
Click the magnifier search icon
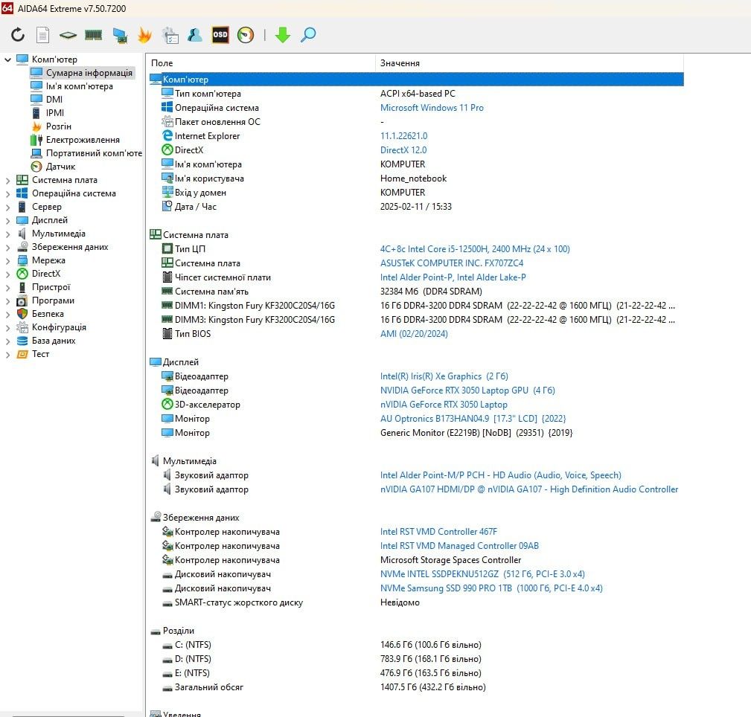point(308,35)
